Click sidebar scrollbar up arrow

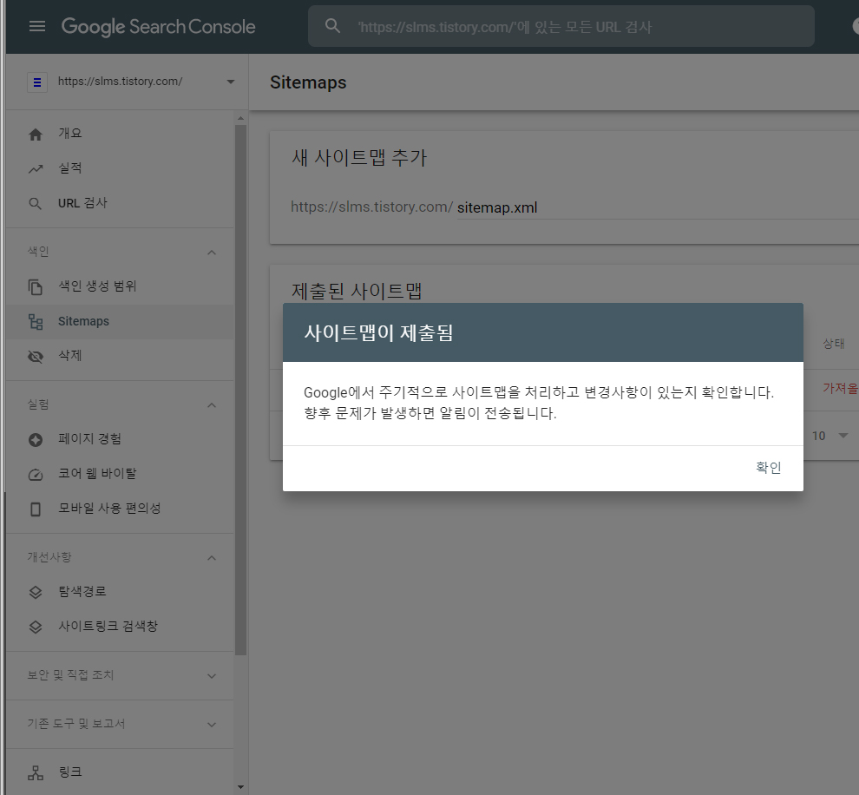[240, 118]
